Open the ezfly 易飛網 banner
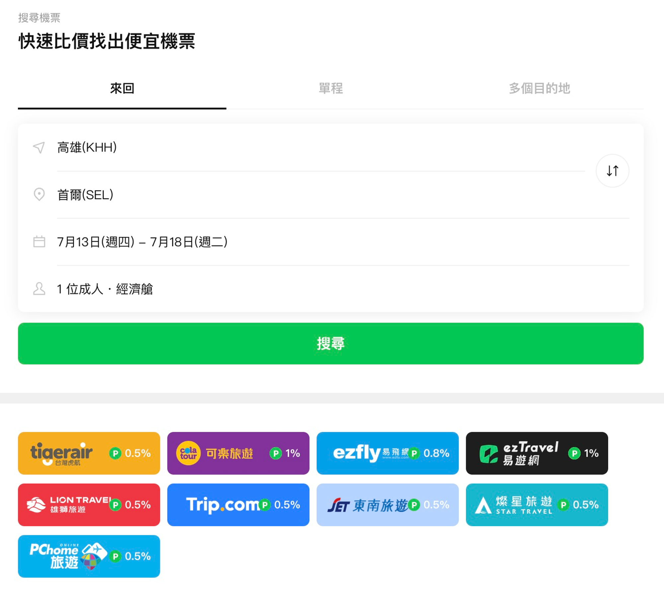This screenshot has width=664, height=598. 388,453
